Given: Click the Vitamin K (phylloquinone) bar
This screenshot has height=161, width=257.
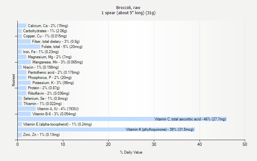Looking at the screenshot, I should tap(106, 129).
